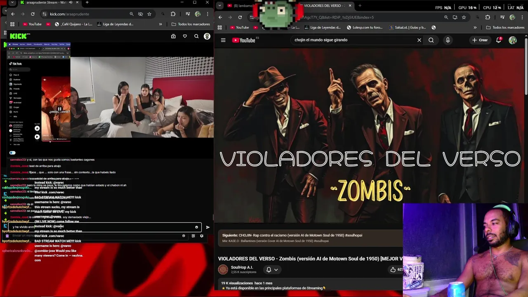Open YouTube bookmark in Kick window

click(x=32, y=24)
